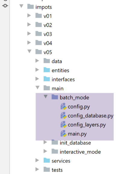Select the tests folder name
Image resolution: width=117 pixels, height=174 pixels.
(x=57, y=170)
